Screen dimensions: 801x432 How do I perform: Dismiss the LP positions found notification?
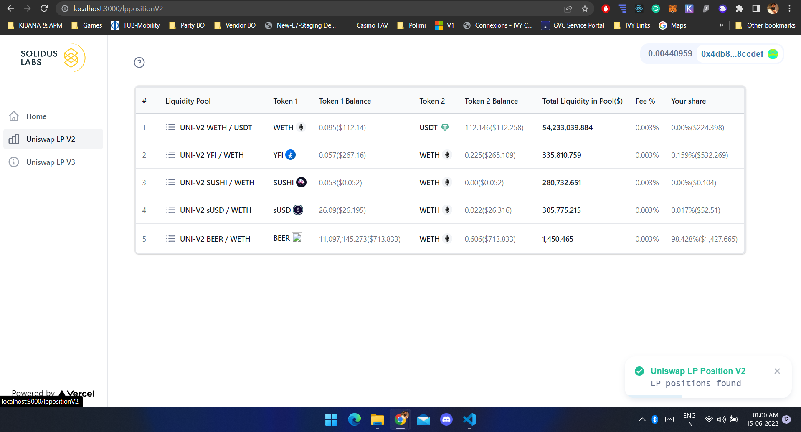tap(777, 371)
